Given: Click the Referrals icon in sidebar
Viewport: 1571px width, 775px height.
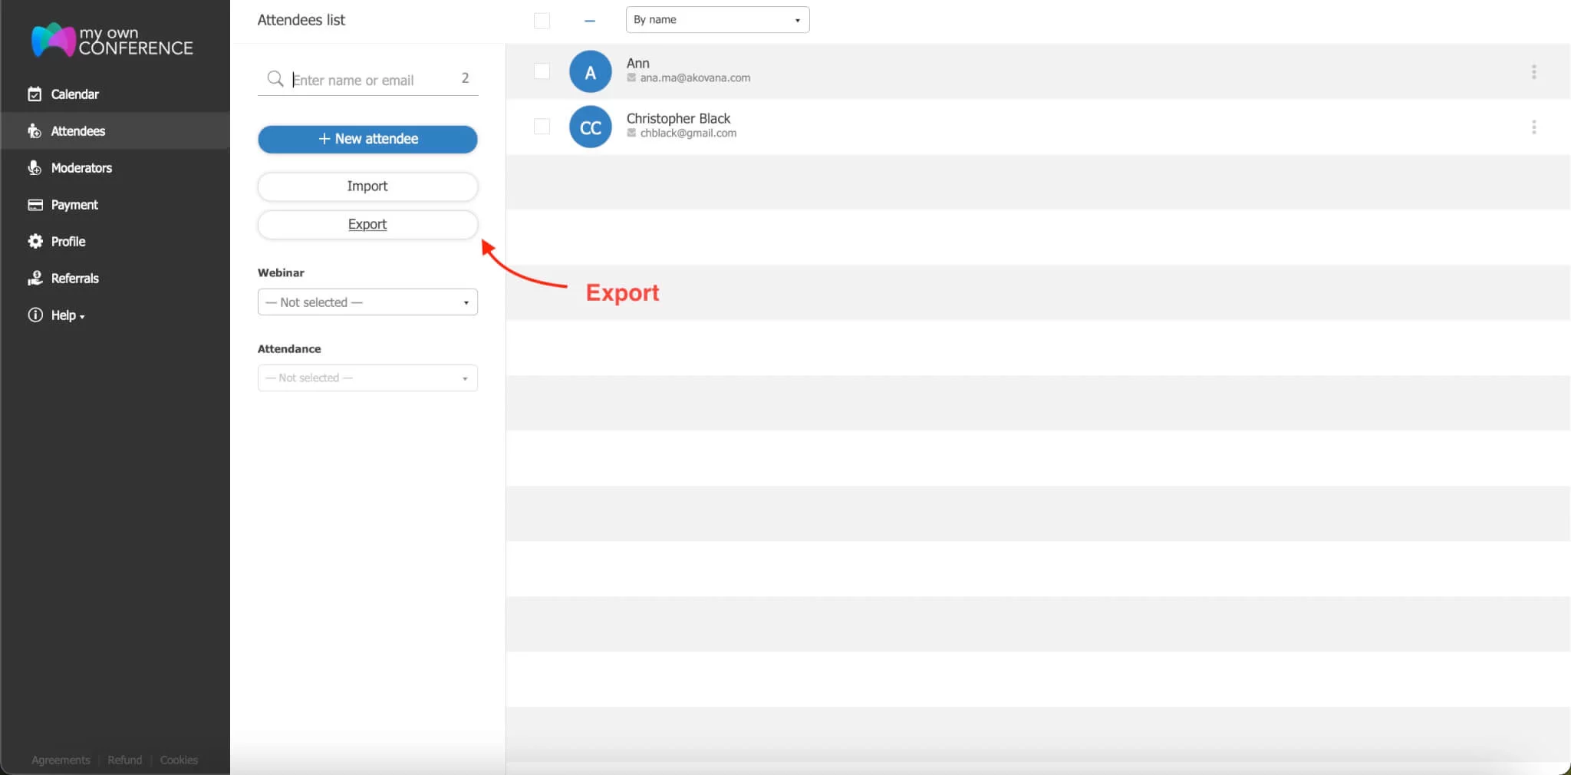Looking at the screenshot, I should tap(35, 279).
